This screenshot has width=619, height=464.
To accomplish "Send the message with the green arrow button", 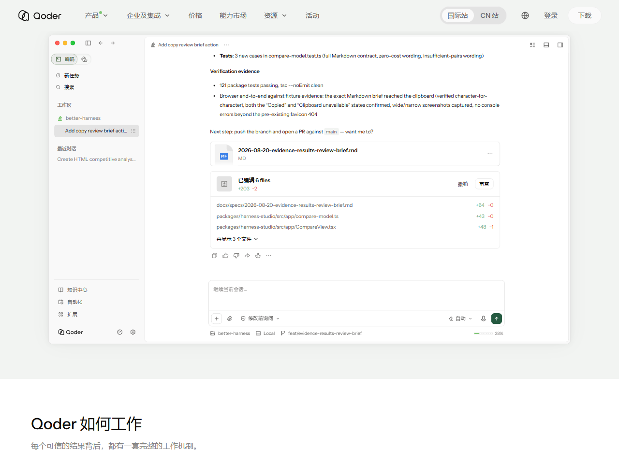I will (x=497, y=319).
